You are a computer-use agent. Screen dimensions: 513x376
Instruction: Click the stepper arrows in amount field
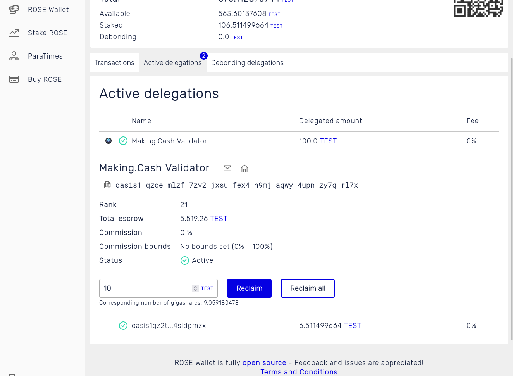(195, 288)
